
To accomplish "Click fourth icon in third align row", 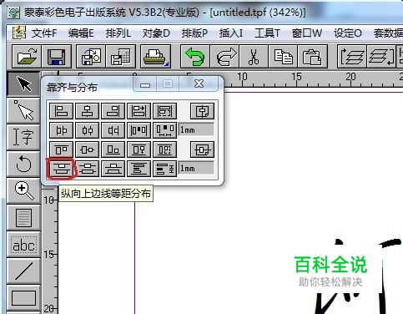I will pos(139,149).
